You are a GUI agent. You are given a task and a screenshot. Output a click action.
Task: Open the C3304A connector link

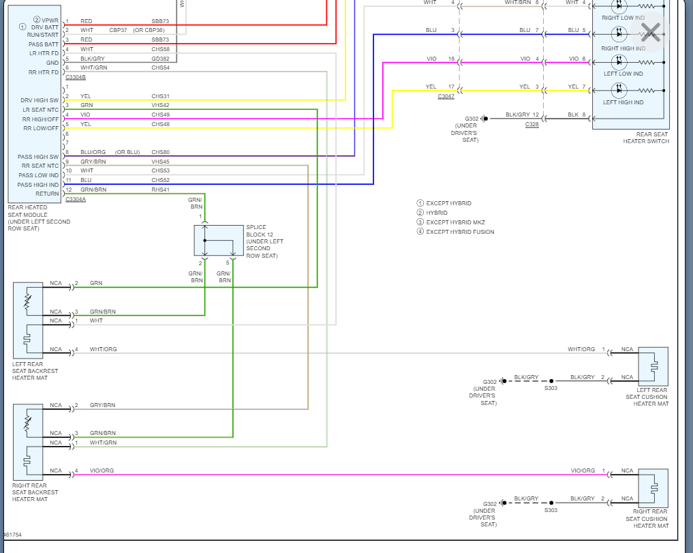click(x=76, y=200)
